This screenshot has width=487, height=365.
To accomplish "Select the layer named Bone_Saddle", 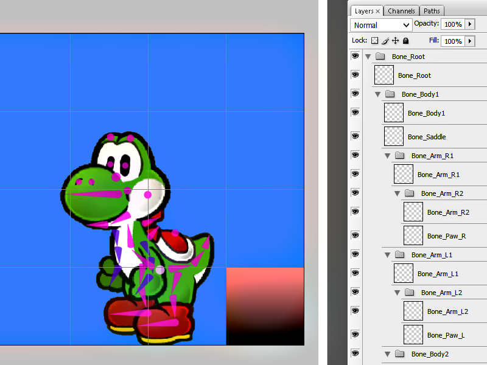I will tap(427, 137).
